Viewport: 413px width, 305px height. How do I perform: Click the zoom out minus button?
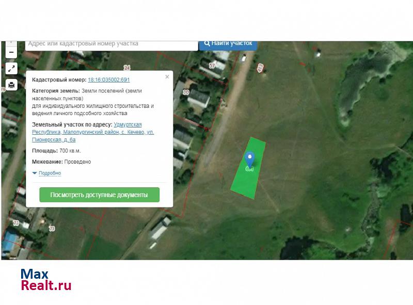pyautogui.click(x=11, y=52)
